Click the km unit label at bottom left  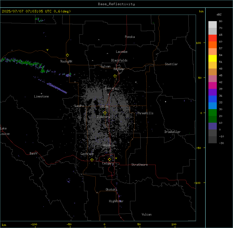4,225
